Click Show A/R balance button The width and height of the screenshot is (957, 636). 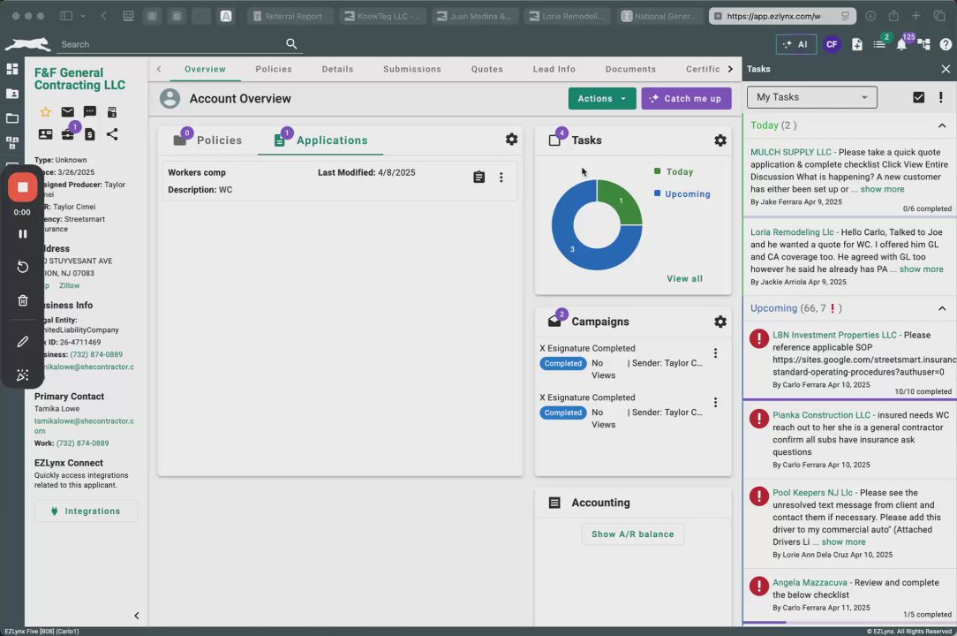click(x=633, y=534)
